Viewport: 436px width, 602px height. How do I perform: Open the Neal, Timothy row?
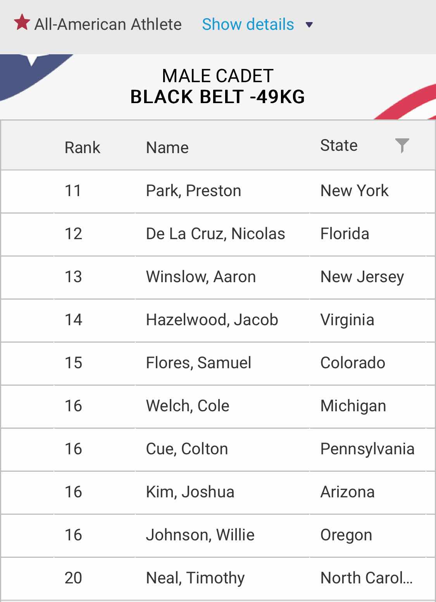coord(218,578)
